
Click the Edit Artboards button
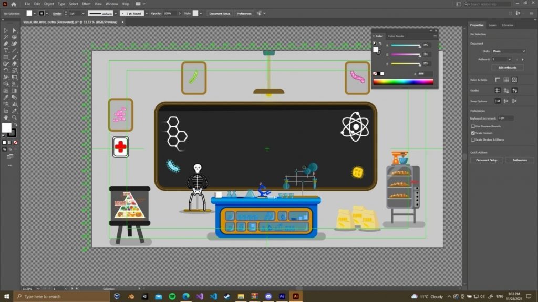click(507, 68)
